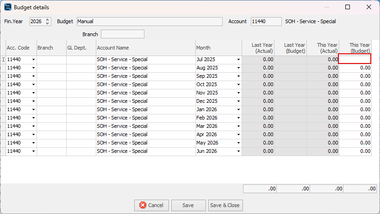Click the Account Name column header
Viewport: 380px width, 214px height.
click(145, 48)
